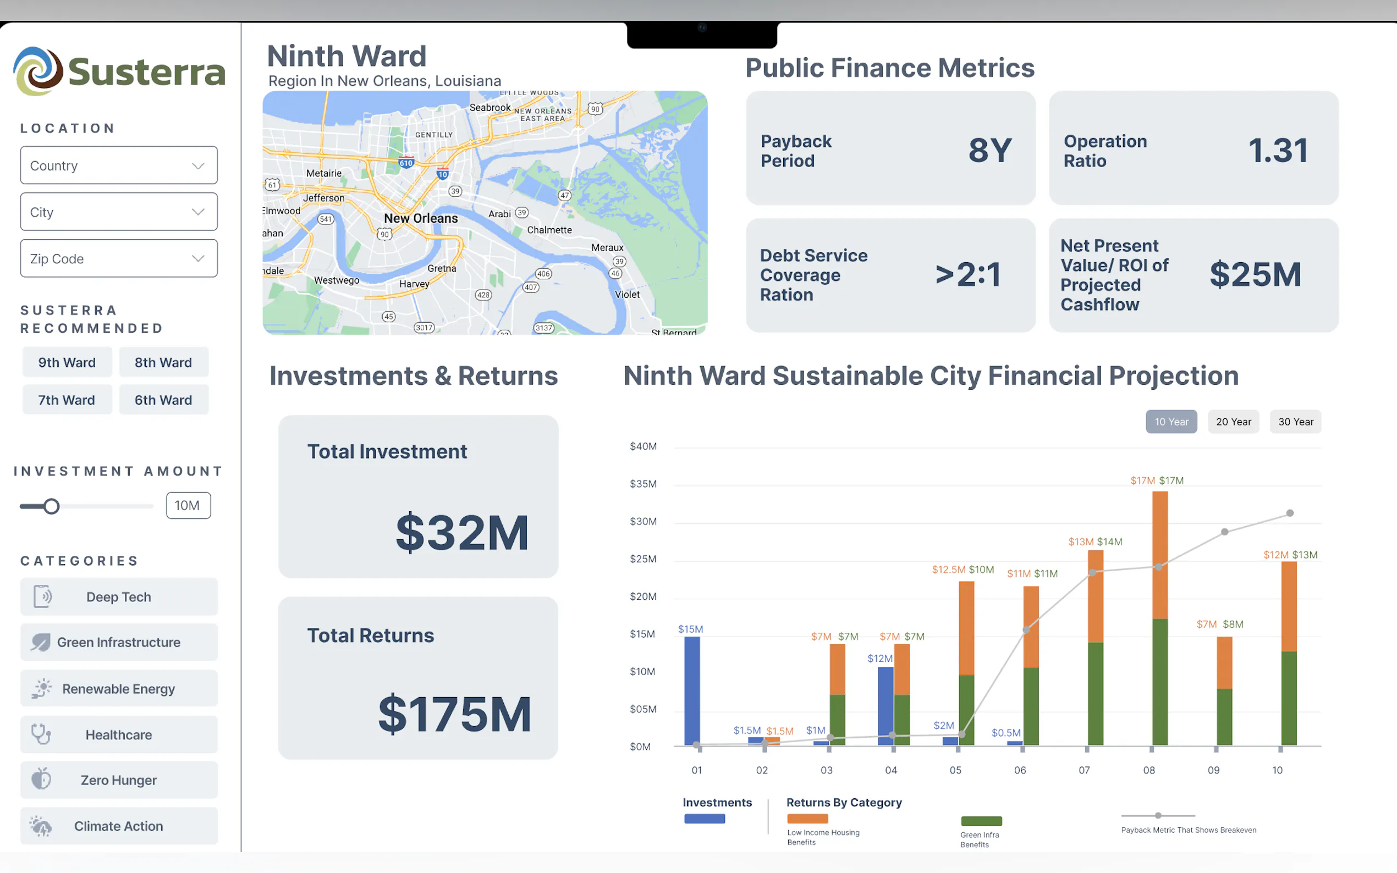
Task: Choose the 7th Ward button
Action: (x=67, y=400)
